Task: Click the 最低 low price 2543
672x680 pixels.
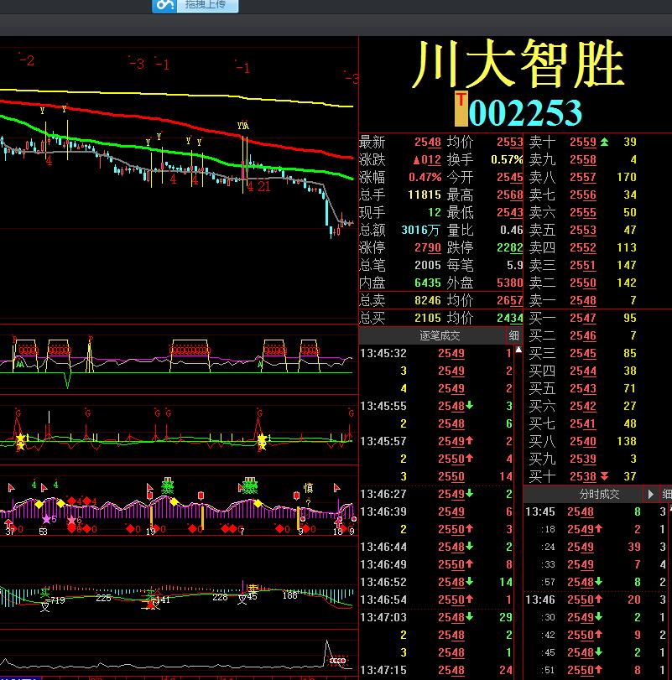Action: 510,212
